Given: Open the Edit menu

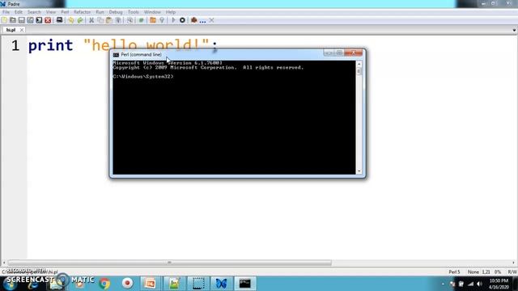Looking at the screenshot, I should click(19, 12).
